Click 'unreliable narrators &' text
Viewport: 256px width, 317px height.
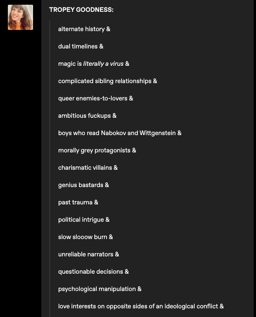[88, 254]
